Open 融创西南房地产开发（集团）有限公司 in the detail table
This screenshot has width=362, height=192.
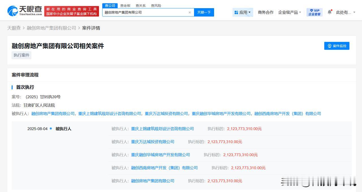coord(164,168)
